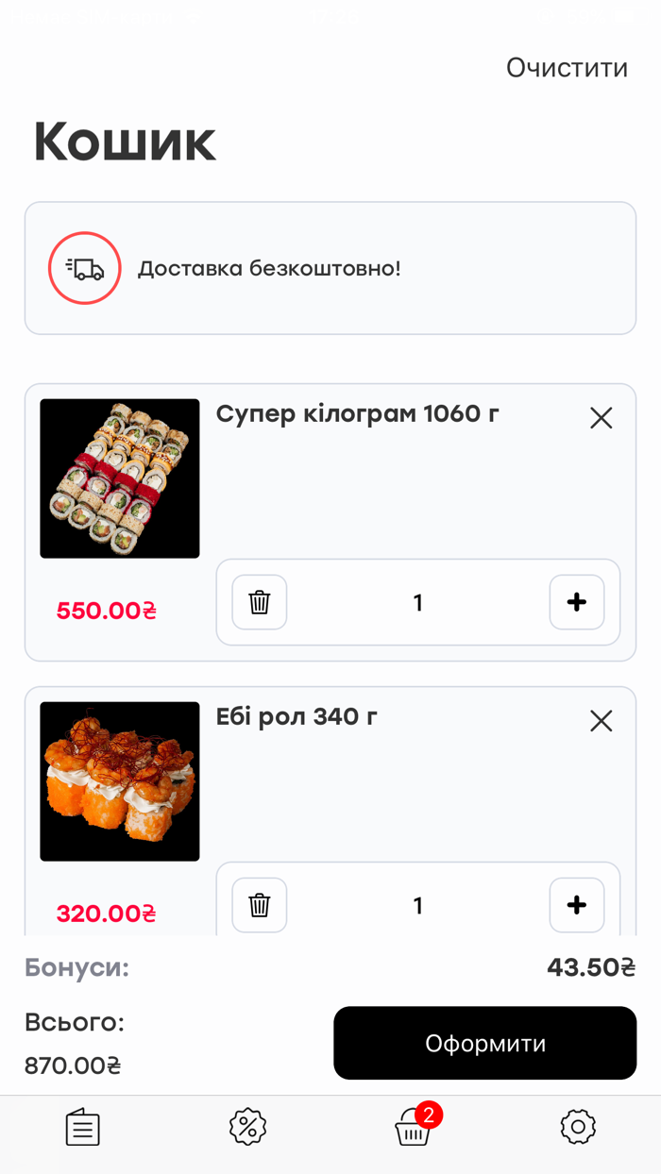The width and height of the screenshot is (661, 1174).
Task: Tap Очистити to clear the cart
Action: [567, 67]
